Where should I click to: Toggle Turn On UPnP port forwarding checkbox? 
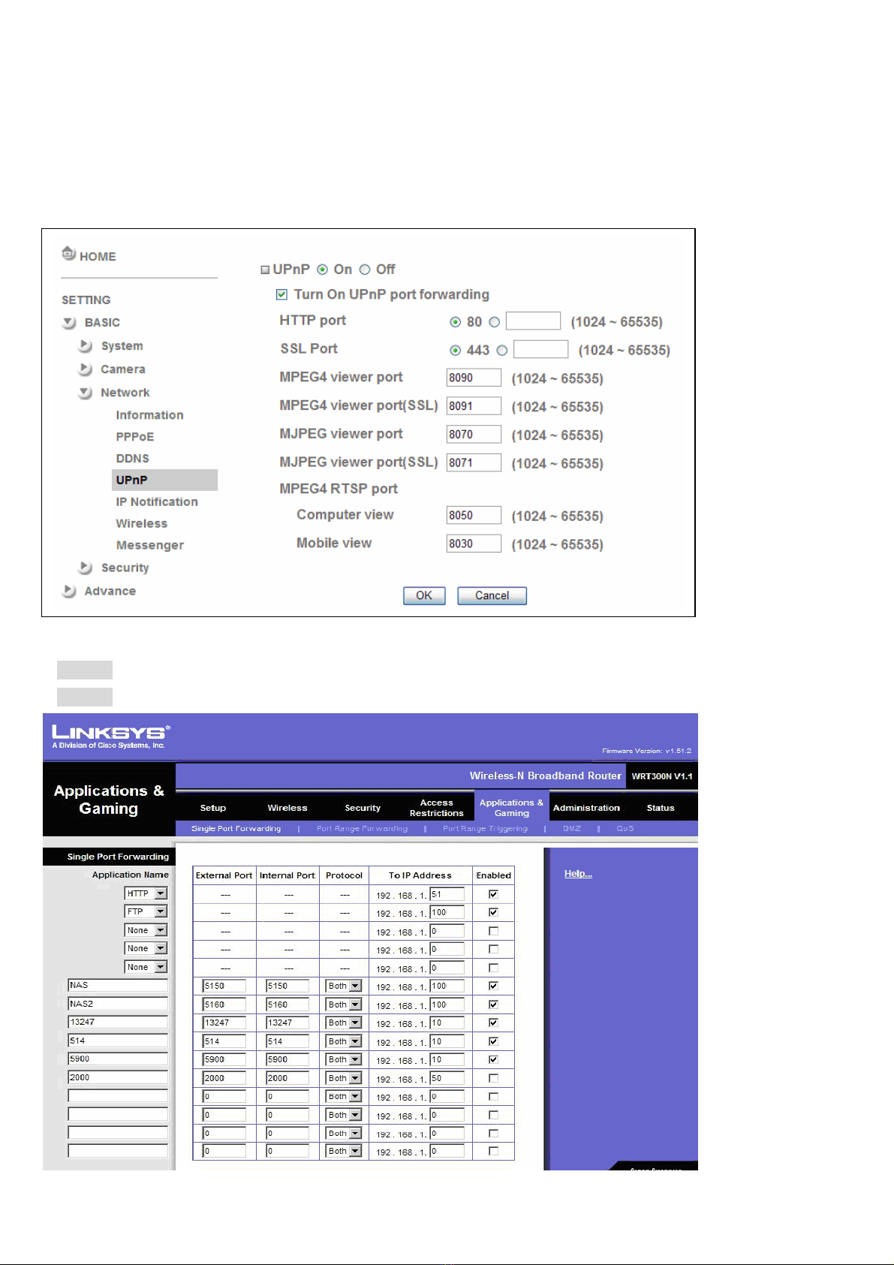(x=282, y=294)
